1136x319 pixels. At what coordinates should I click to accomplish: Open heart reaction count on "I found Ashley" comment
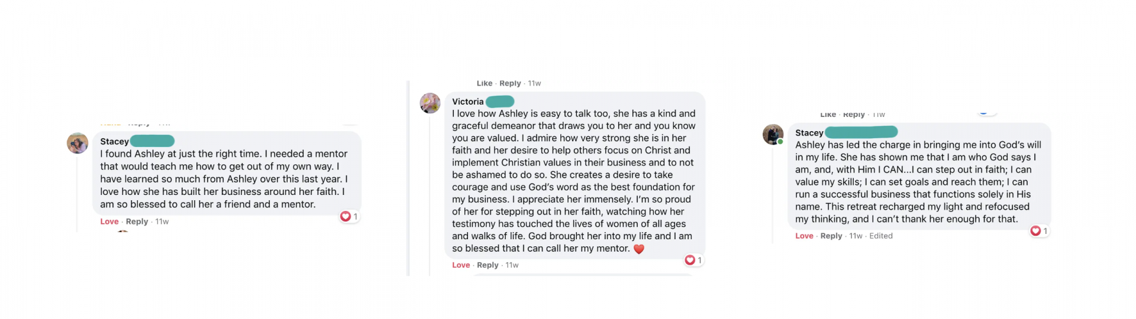pos(349,217)
